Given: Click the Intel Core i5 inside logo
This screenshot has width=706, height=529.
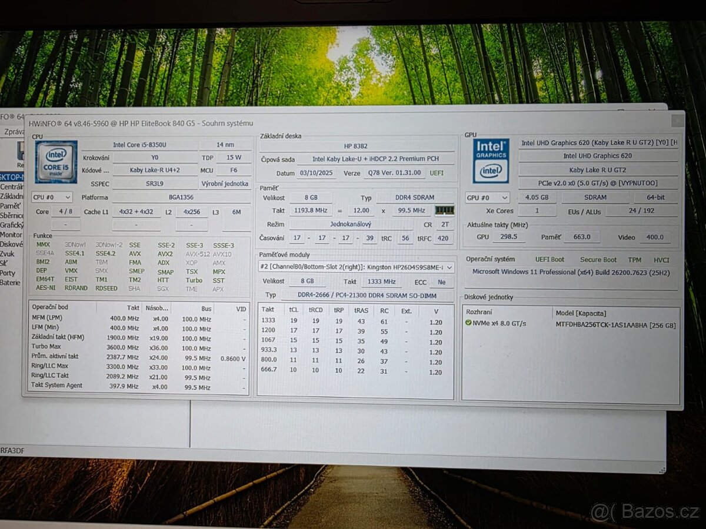Looking at the screenshot, I should tap(56, 162).
